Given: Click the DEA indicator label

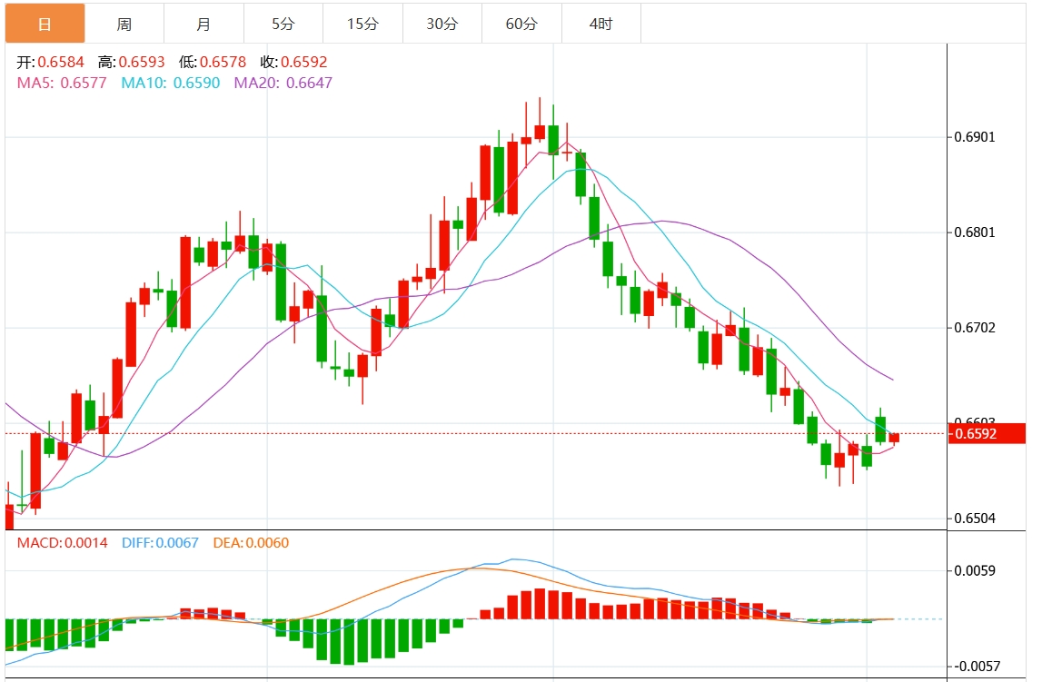Looking at the screenshot, I should point(251,543).
